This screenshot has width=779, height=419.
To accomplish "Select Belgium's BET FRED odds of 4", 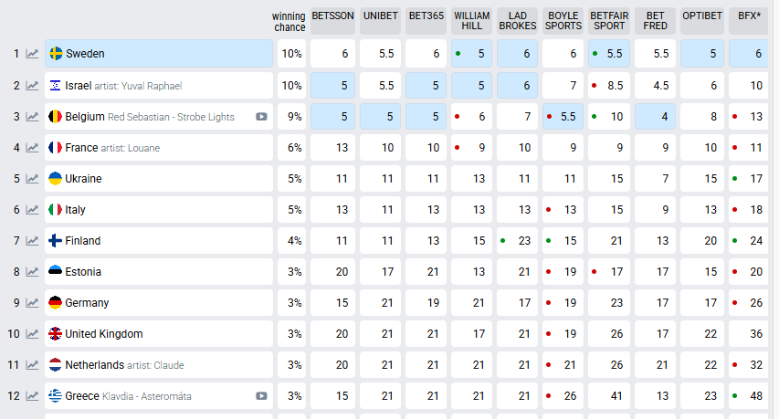I will coord(656,117).
